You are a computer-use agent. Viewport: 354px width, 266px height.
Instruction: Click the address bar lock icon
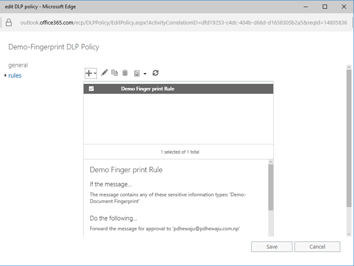[x=8, y=23]
